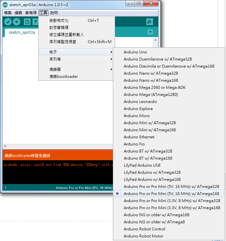226x241 pixels.
Task: Pick Arduino Mega 2560 or Mega ADK
Action: pyautogui.click(x=154, y=88)
